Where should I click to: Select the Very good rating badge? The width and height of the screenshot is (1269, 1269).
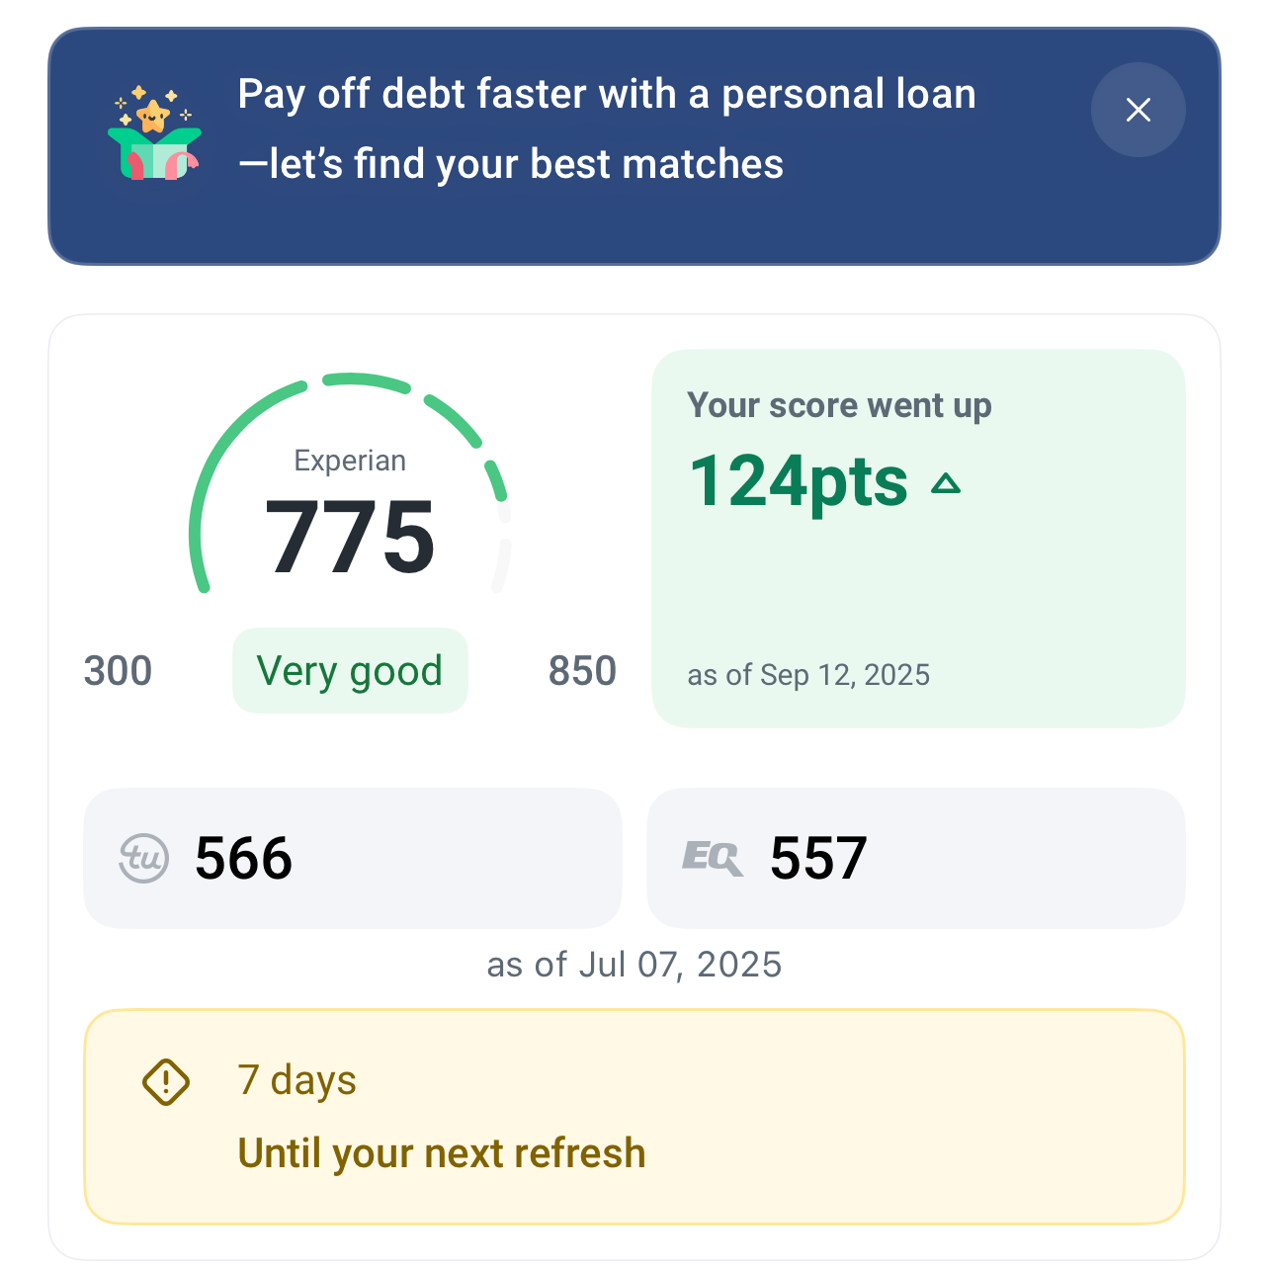click(350, 671)
